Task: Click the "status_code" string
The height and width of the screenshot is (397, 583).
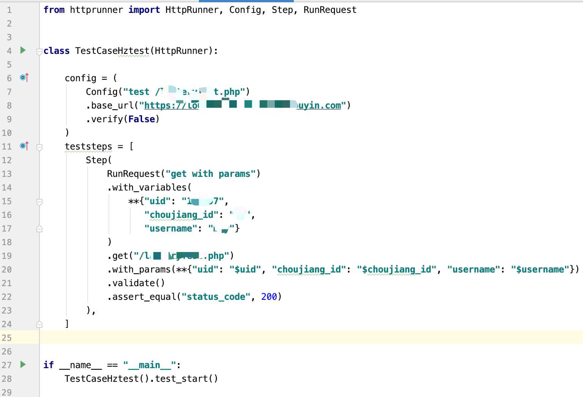Action: click(216, 297)
